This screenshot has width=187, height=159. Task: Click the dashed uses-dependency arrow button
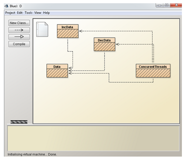click(19, 30)
